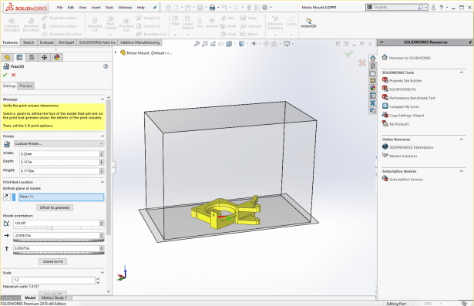This screenshot has width=474, height=306.
Task: Open the Additive Manufacturing ribbon tab
Action: click(140, 42)
